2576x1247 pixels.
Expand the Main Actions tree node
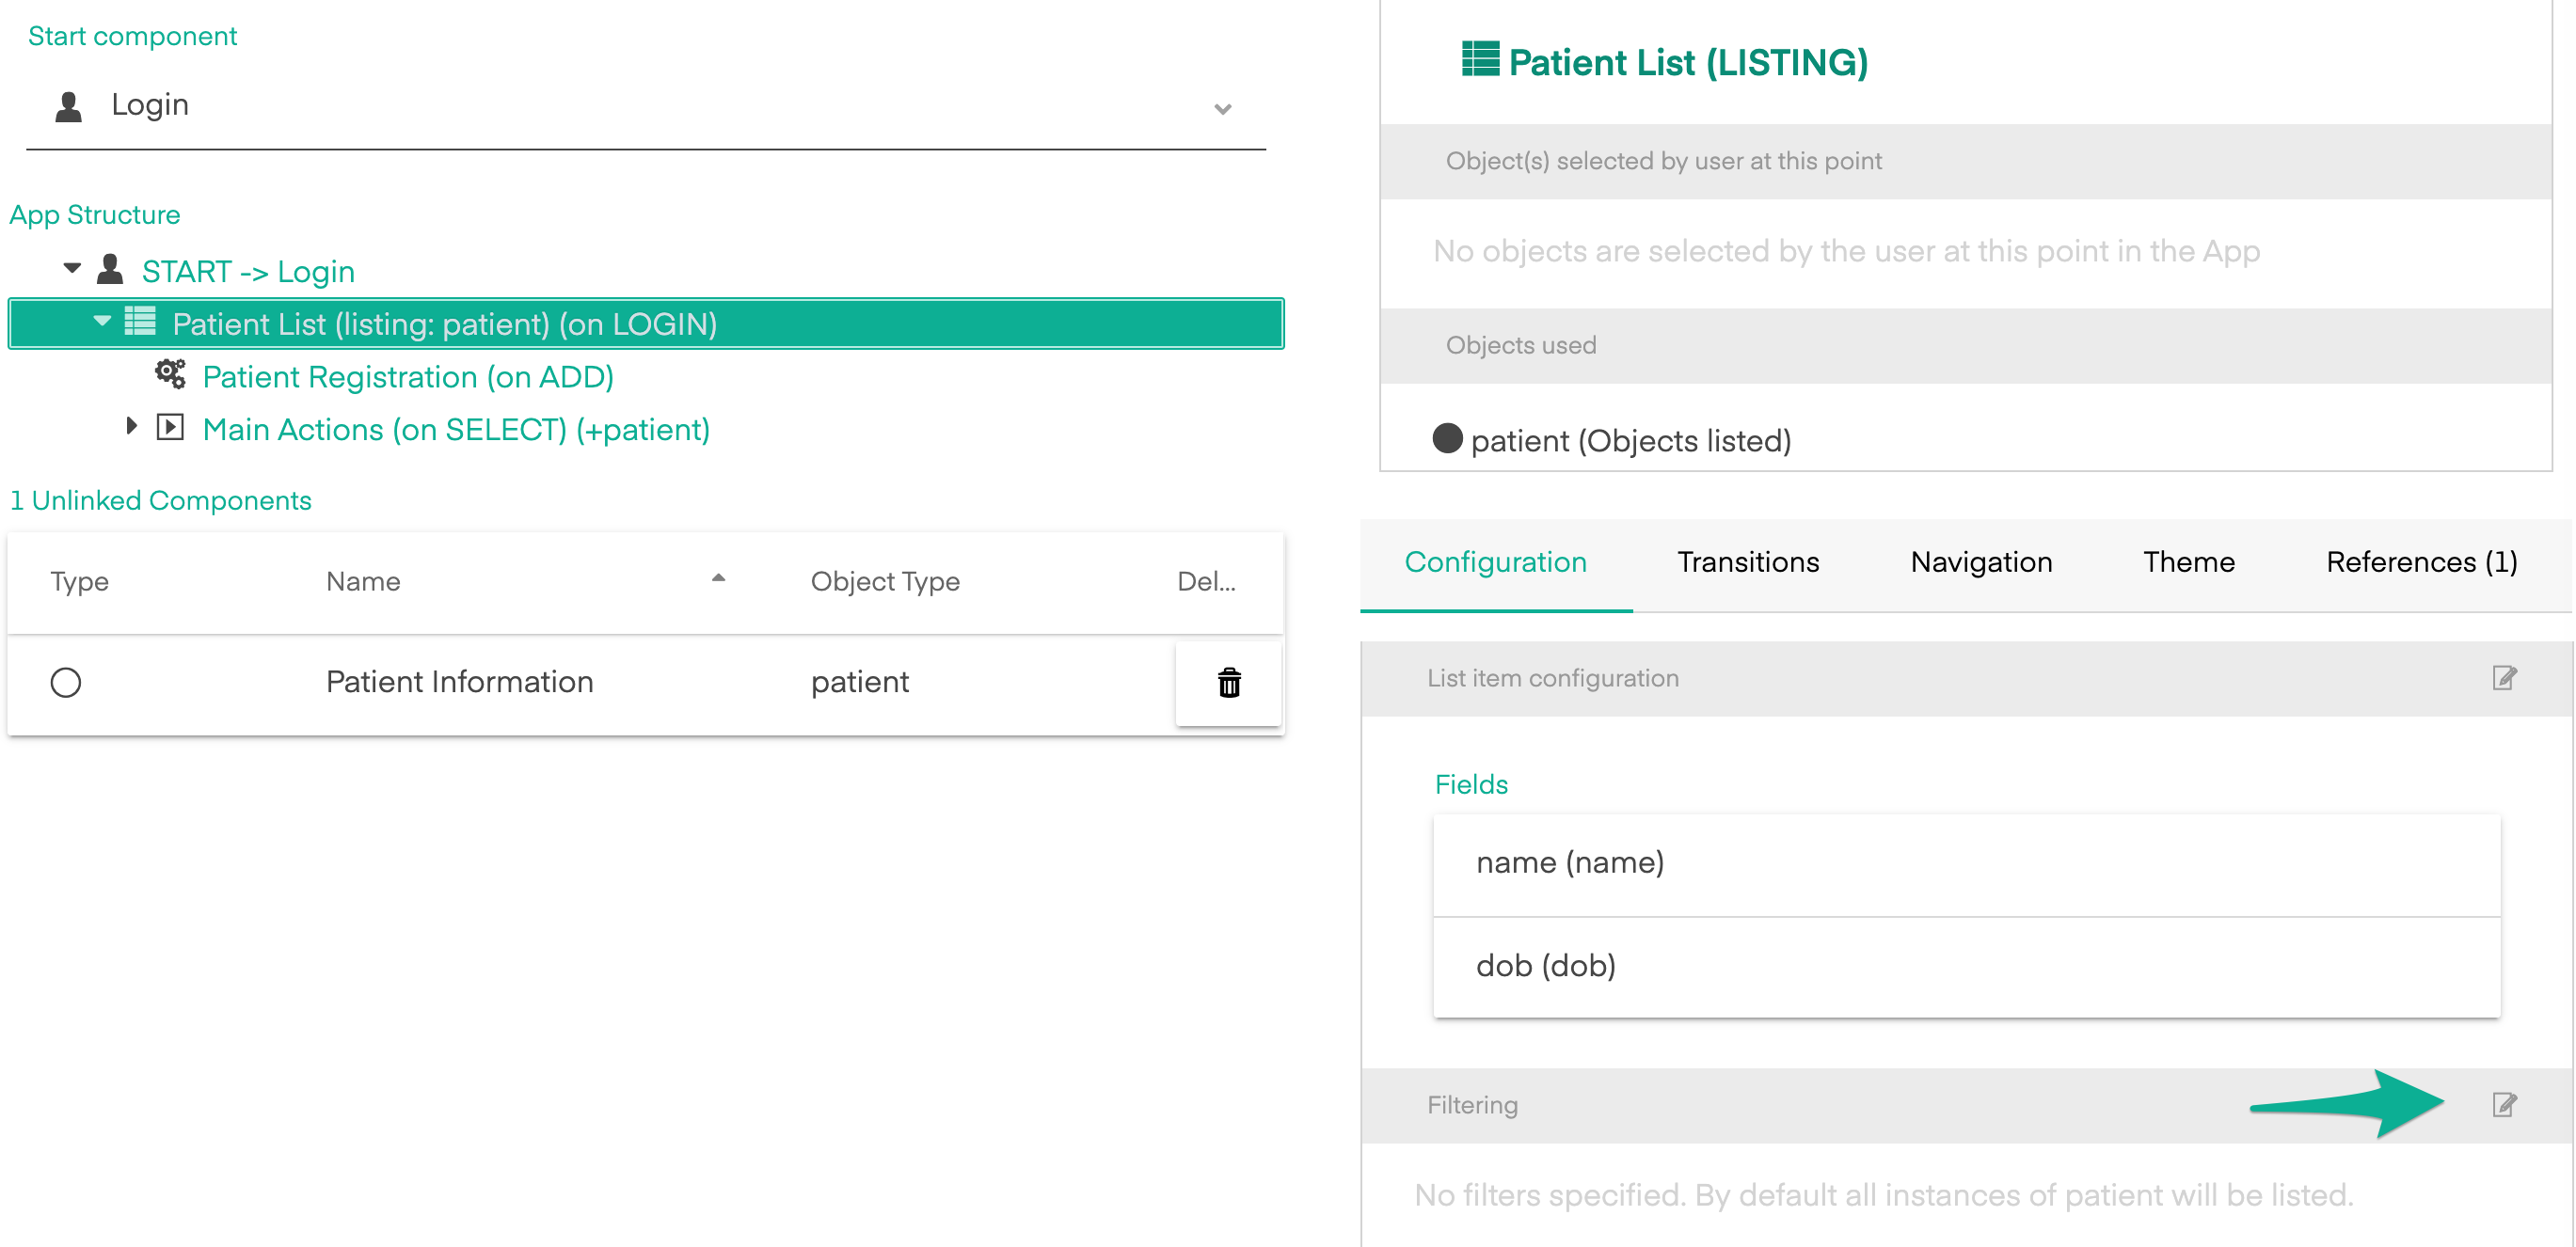coord(131,427)
